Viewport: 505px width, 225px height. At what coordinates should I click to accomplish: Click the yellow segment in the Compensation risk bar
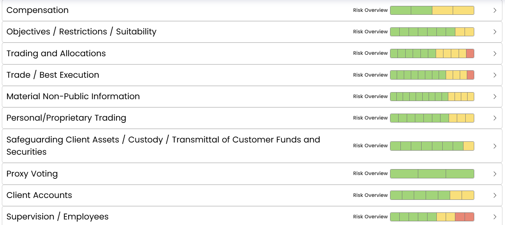tap(452, 10)
